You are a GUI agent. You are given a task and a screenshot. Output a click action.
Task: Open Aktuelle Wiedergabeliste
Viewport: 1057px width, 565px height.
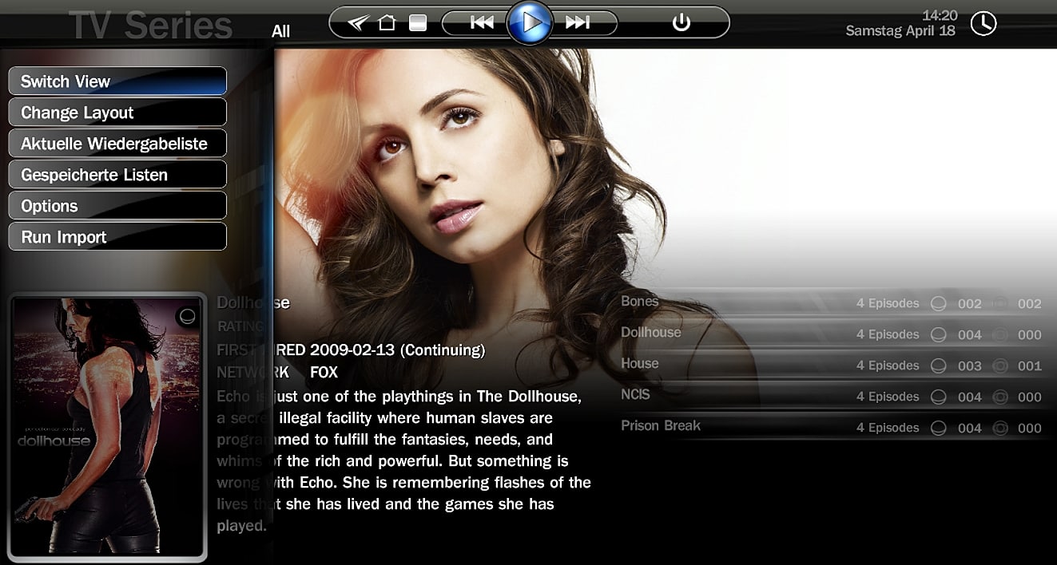click(117, 144)
